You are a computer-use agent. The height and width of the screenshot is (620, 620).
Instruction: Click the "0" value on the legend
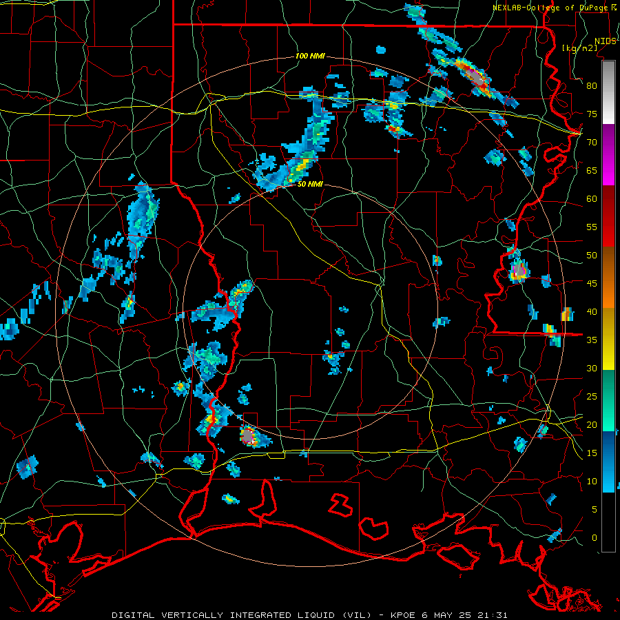[595, 538]
